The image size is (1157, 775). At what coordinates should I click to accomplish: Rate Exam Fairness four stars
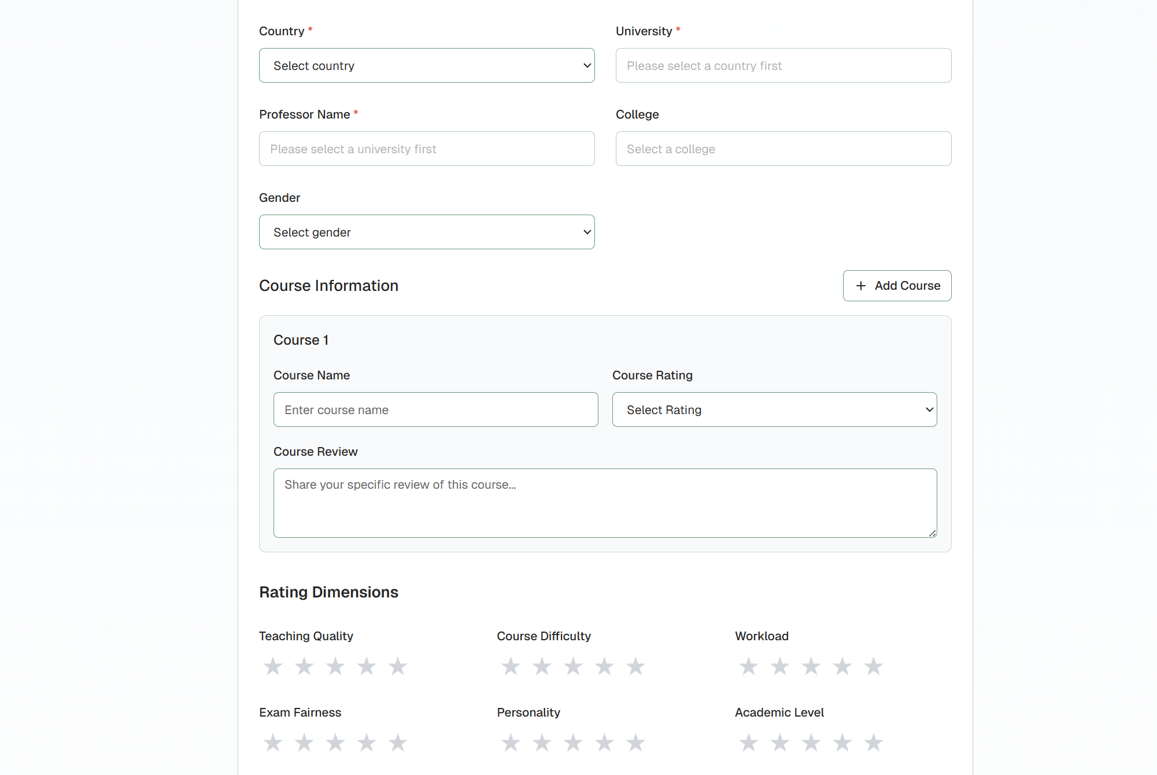coord(367,743)
